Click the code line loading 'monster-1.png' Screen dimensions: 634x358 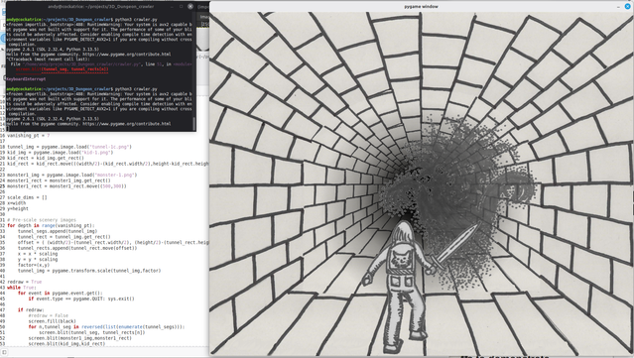(72, 175)
